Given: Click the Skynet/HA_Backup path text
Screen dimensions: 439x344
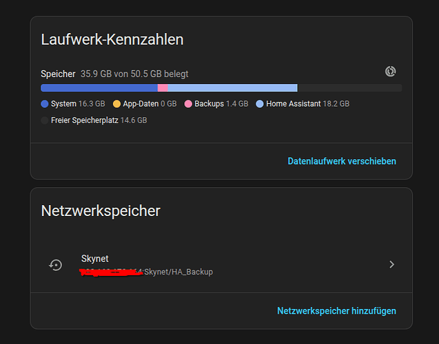Looking at the screenshot, I should tap(178, 272).
